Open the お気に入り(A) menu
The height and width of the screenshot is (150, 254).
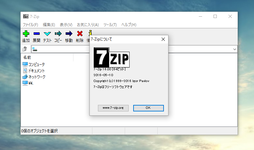click(88, 25)
